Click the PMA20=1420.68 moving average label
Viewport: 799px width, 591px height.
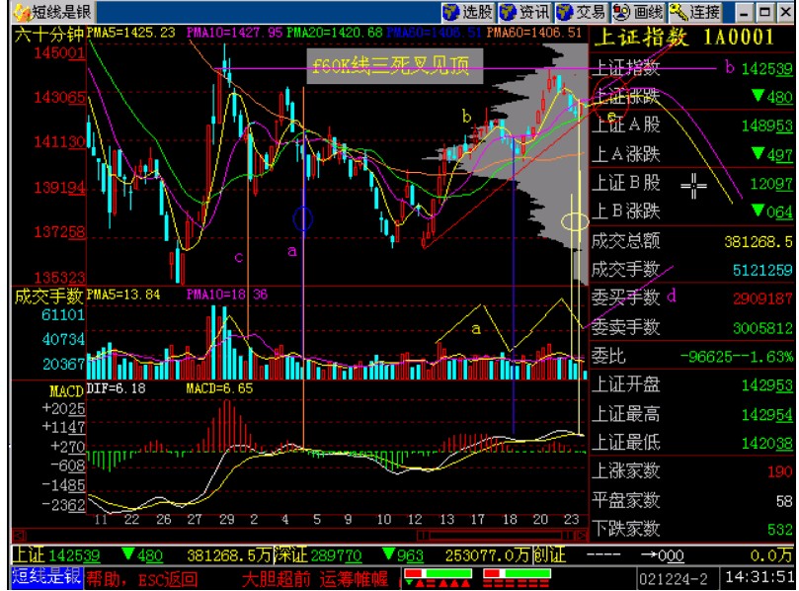(334, 33)
